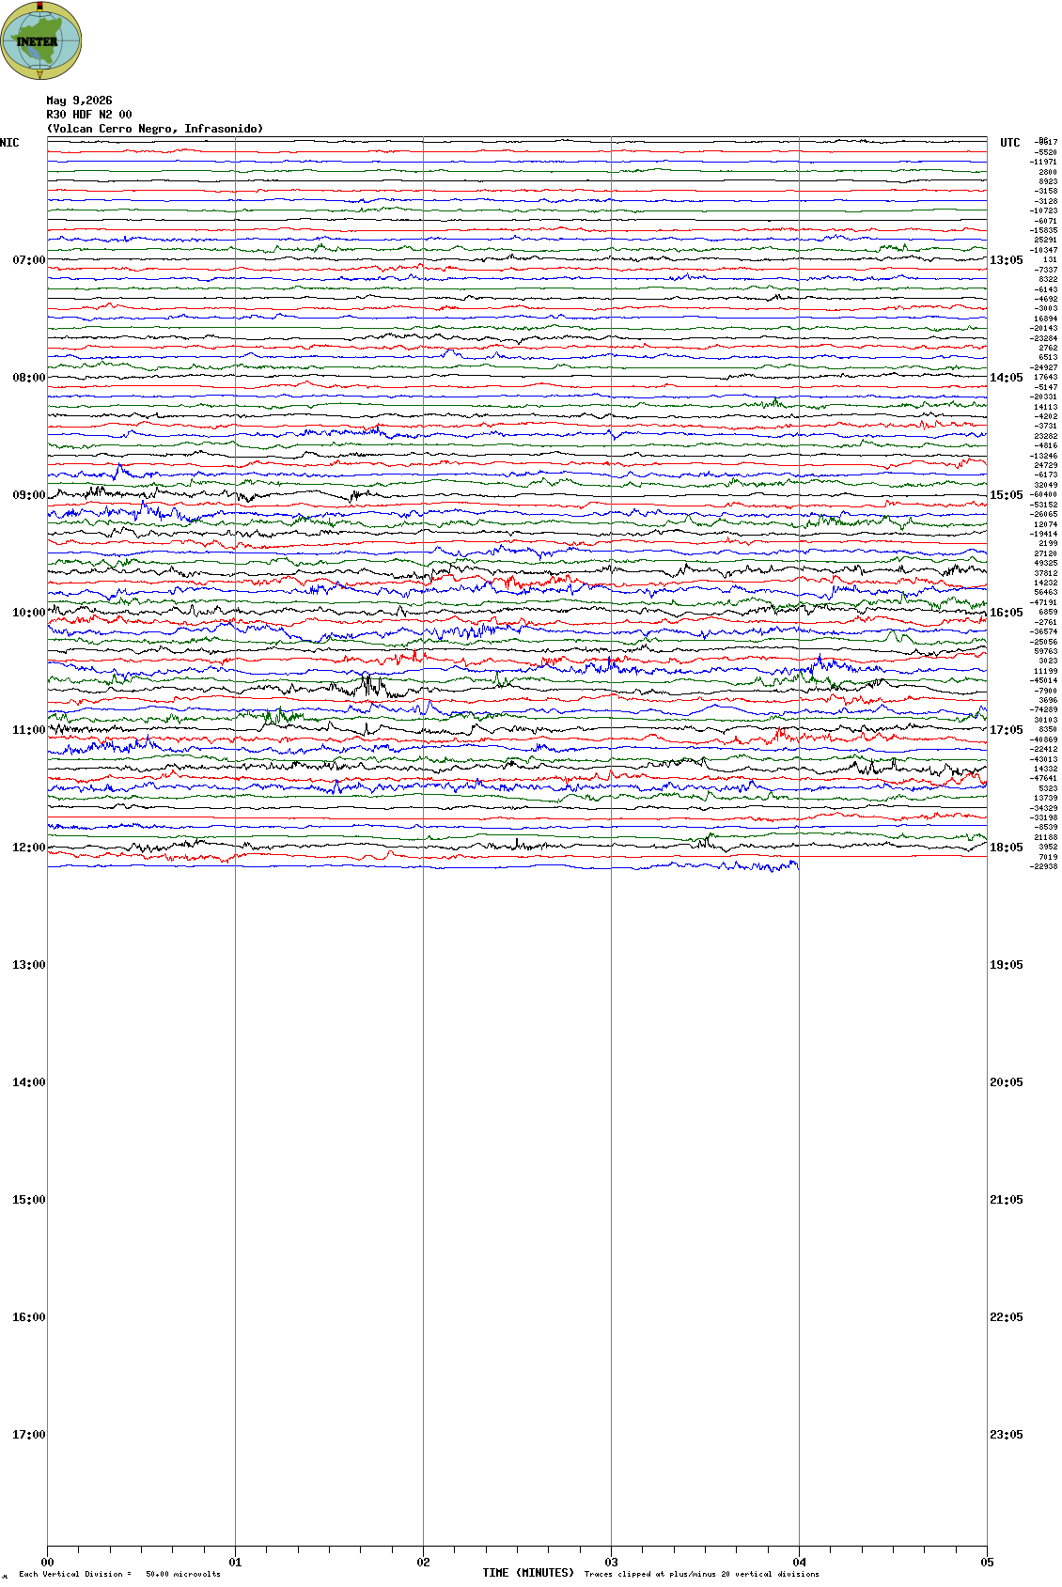This screenshot has height=1587, width=1062.
Task: Click the Each Vertical Division scale note
Action: coord(119,1574)
